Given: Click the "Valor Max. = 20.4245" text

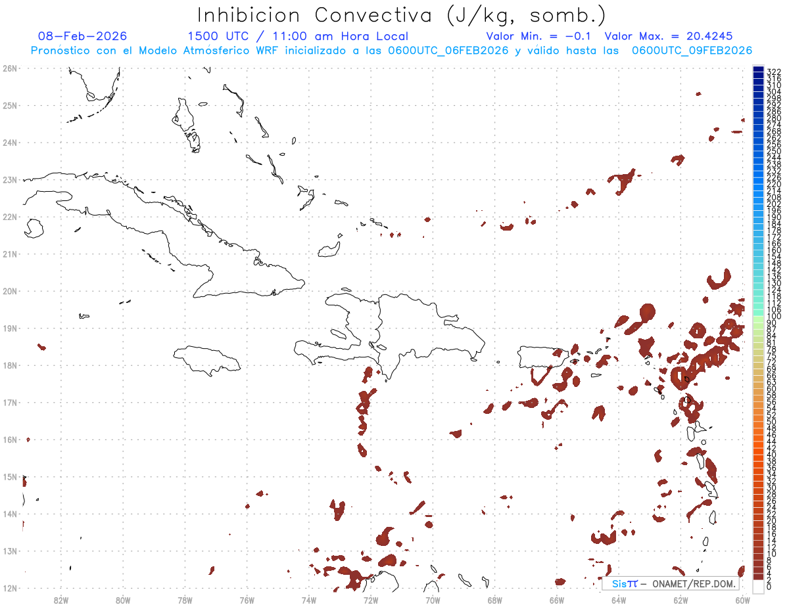Looking at the screenshot, I should (668, 36).
